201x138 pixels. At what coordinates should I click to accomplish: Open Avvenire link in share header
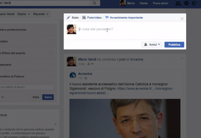[x=136, y=59]
